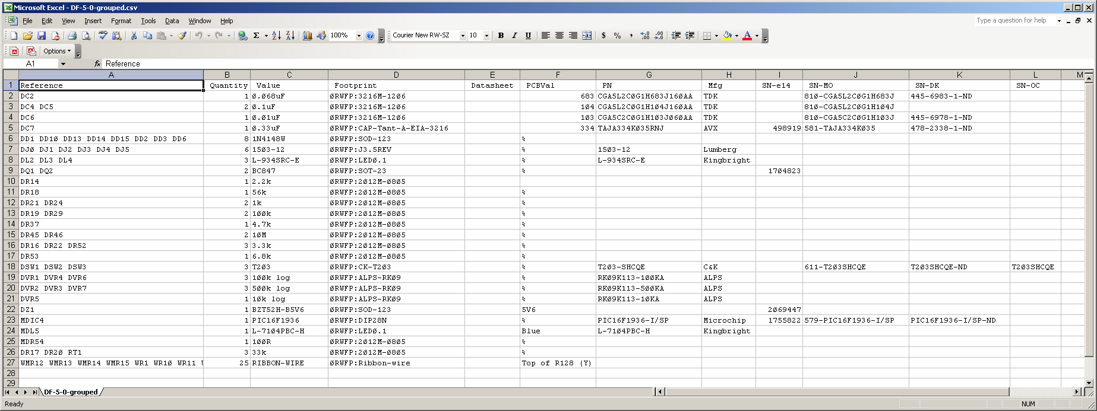Image resolution: width=1097 pixels, height=411 pixels.
Task: Toggle Align Left
Action: tap(545, 36)
